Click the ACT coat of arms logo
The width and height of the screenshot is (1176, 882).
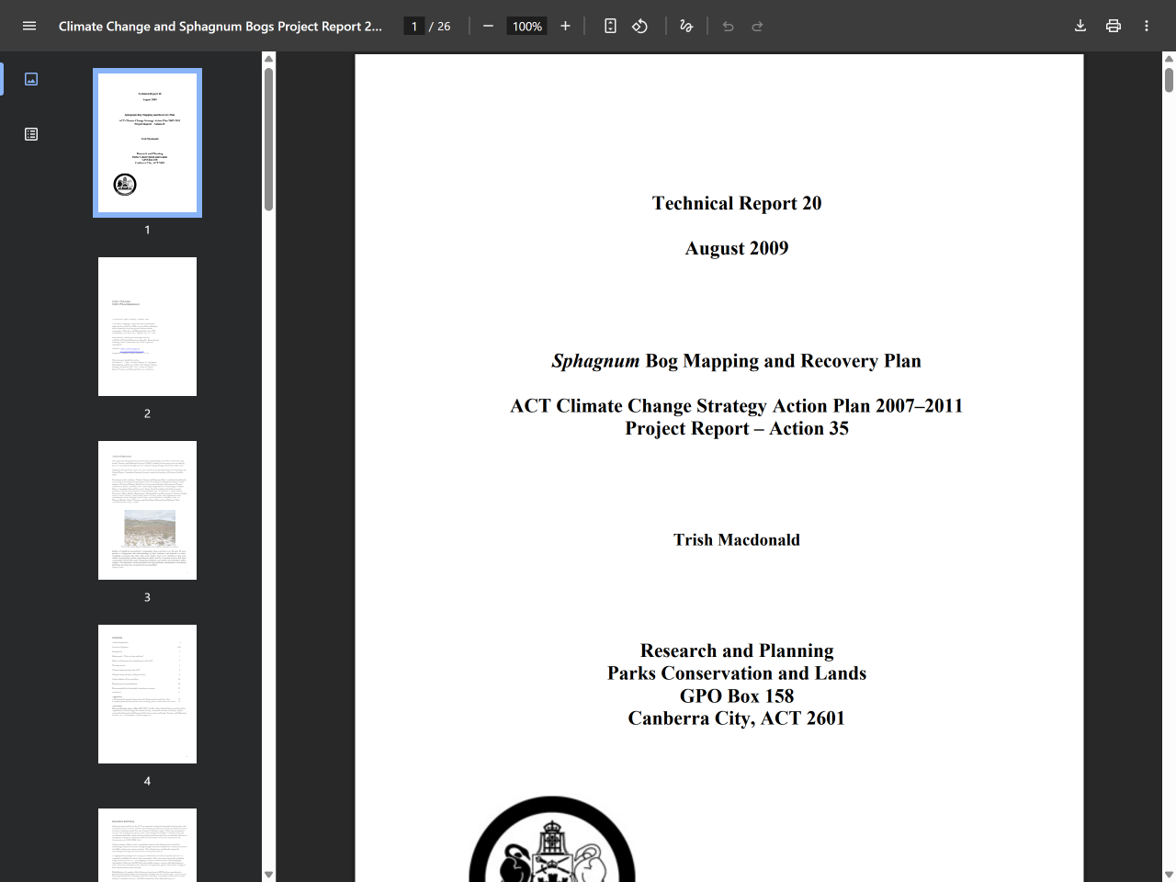pyautogui.click(x=552, y=839)
